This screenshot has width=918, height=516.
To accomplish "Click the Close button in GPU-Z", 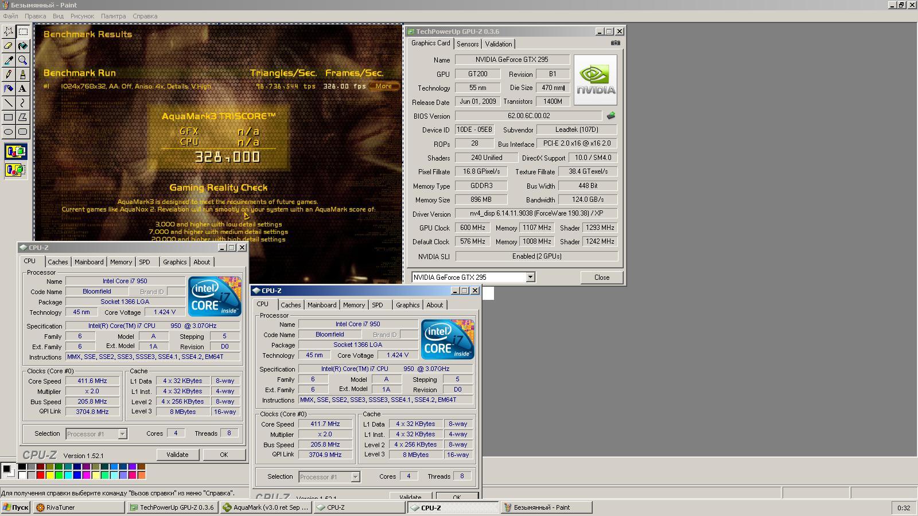I will click(x=602, y=277).
